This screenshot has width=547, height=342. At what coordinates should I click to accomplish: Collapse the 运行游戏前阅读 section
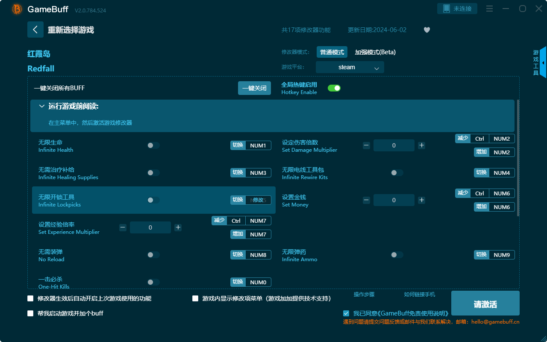pos(42,106)
